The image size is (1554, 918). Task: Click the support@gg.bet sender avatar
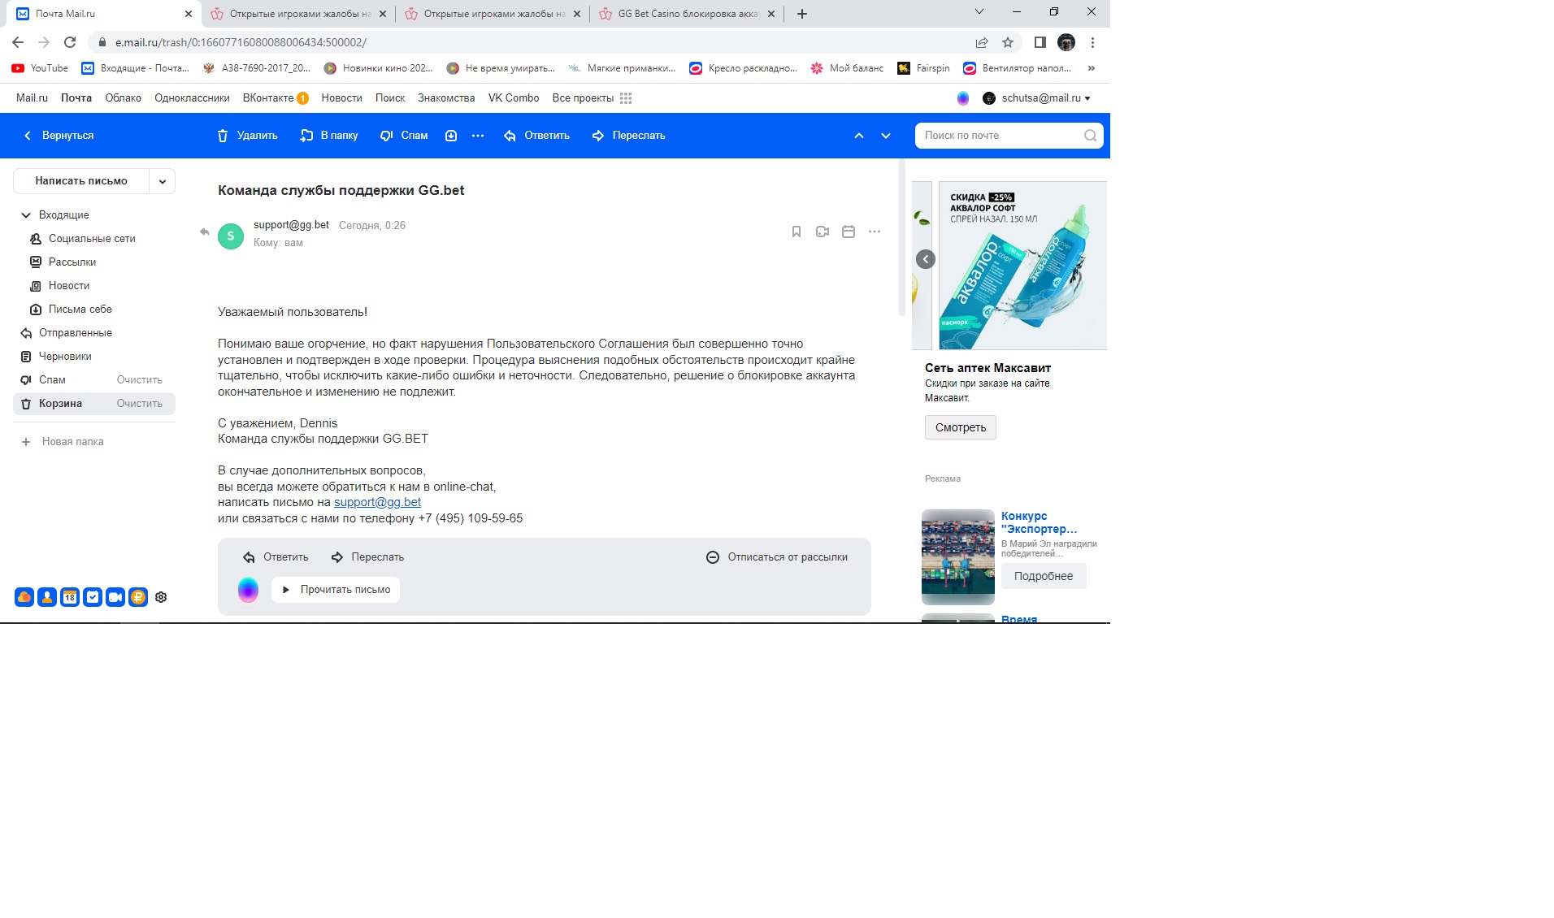pos(231,236)
